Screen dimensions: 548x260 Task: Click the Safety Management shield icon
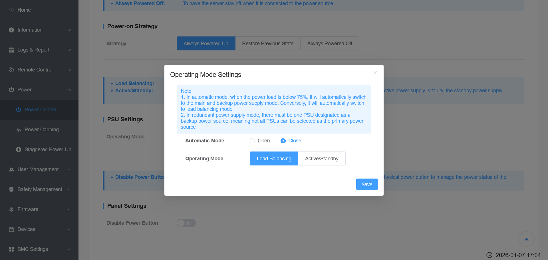click(11, 189)
